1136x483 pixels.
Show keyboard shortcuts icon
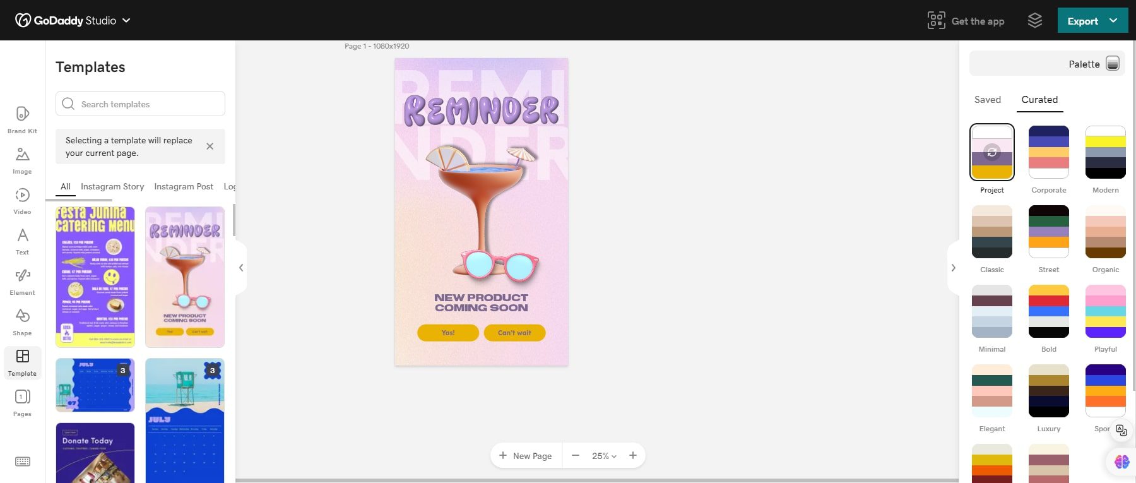(x=22, y=462)
